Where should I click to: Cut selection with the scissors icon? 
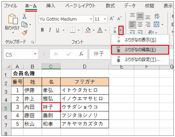pos(24,16)
